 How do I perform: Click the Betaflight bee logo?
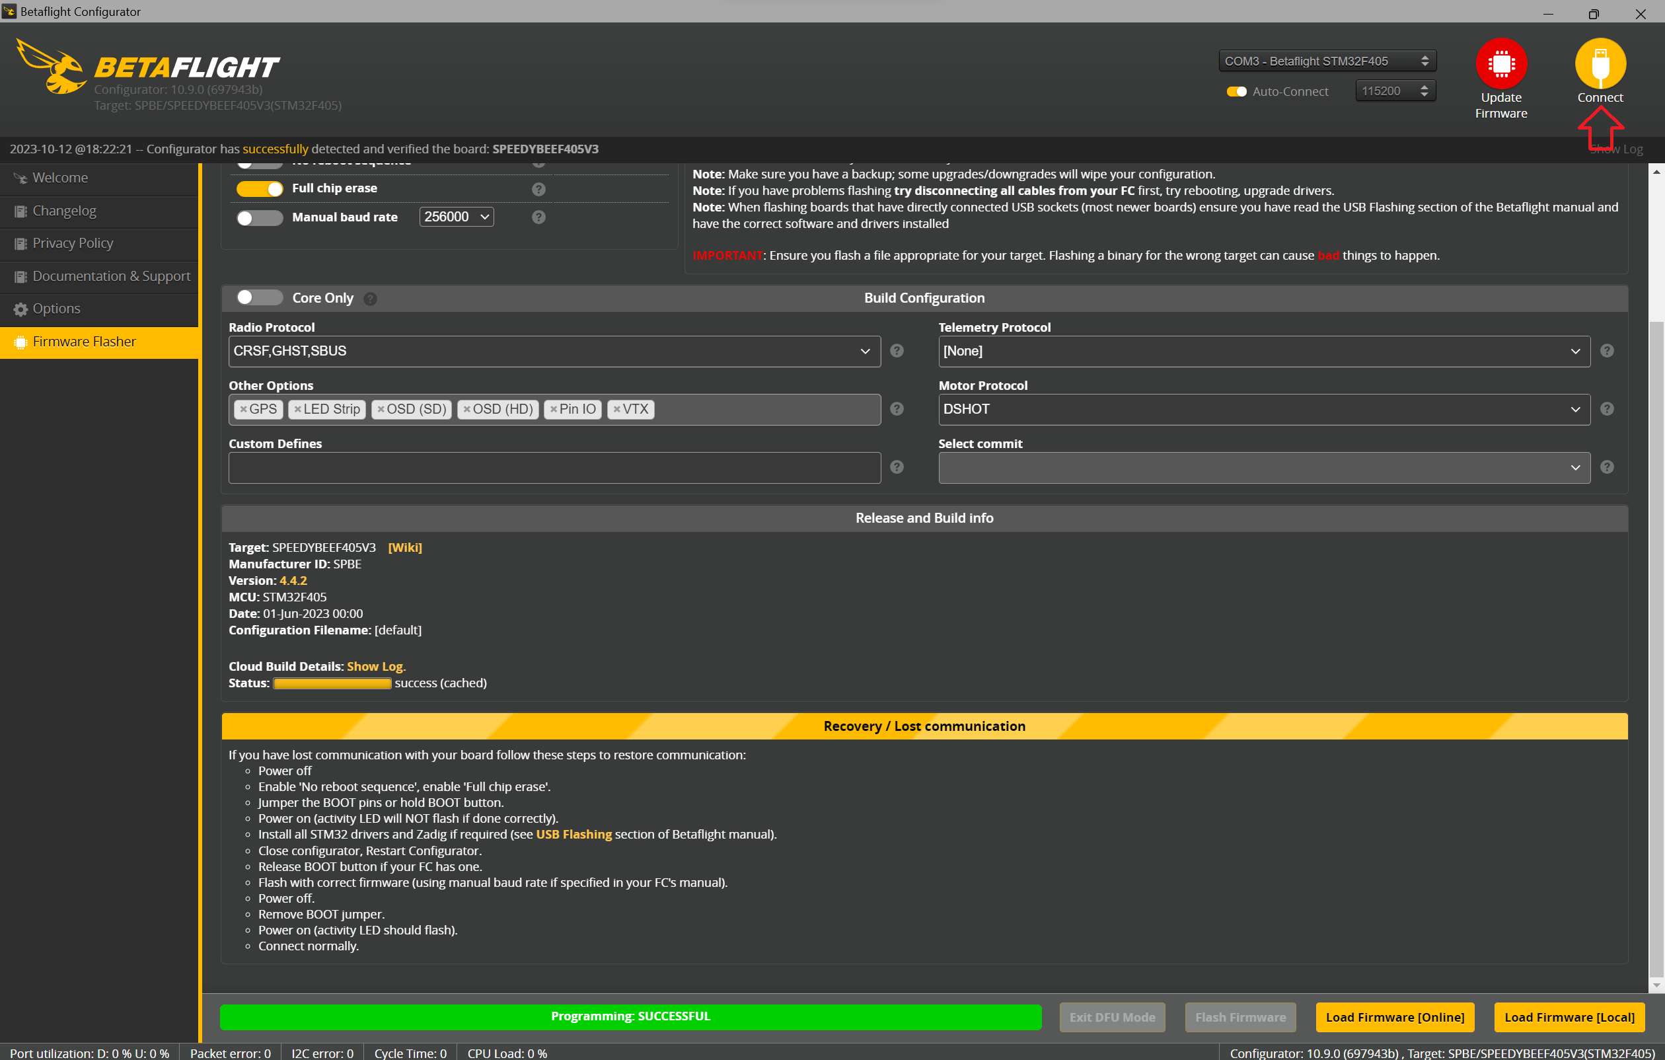[51, 66]
